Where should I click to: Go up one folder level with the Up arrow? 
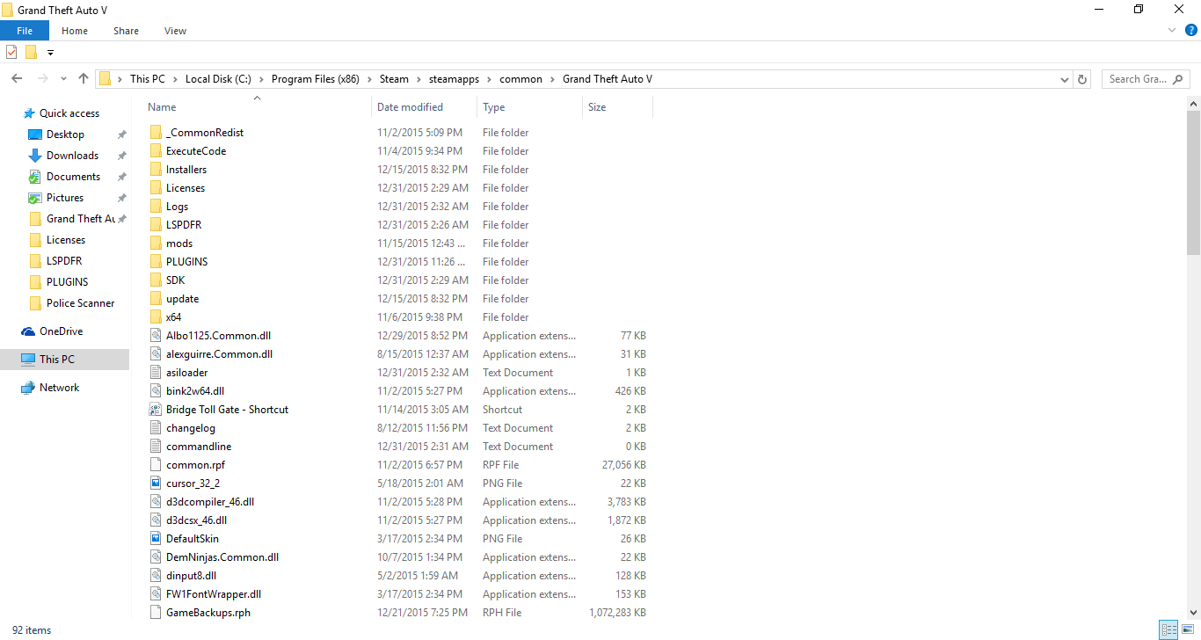coord(84,78)
